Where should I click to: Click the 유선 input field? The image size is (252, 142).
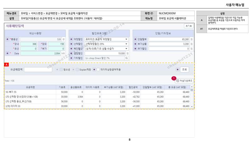[x=29, y=49]
